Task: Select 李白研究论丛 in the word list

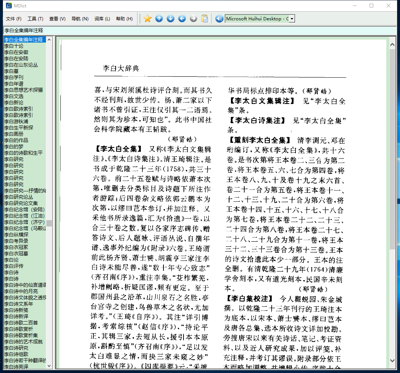Action: pos(19,197)
